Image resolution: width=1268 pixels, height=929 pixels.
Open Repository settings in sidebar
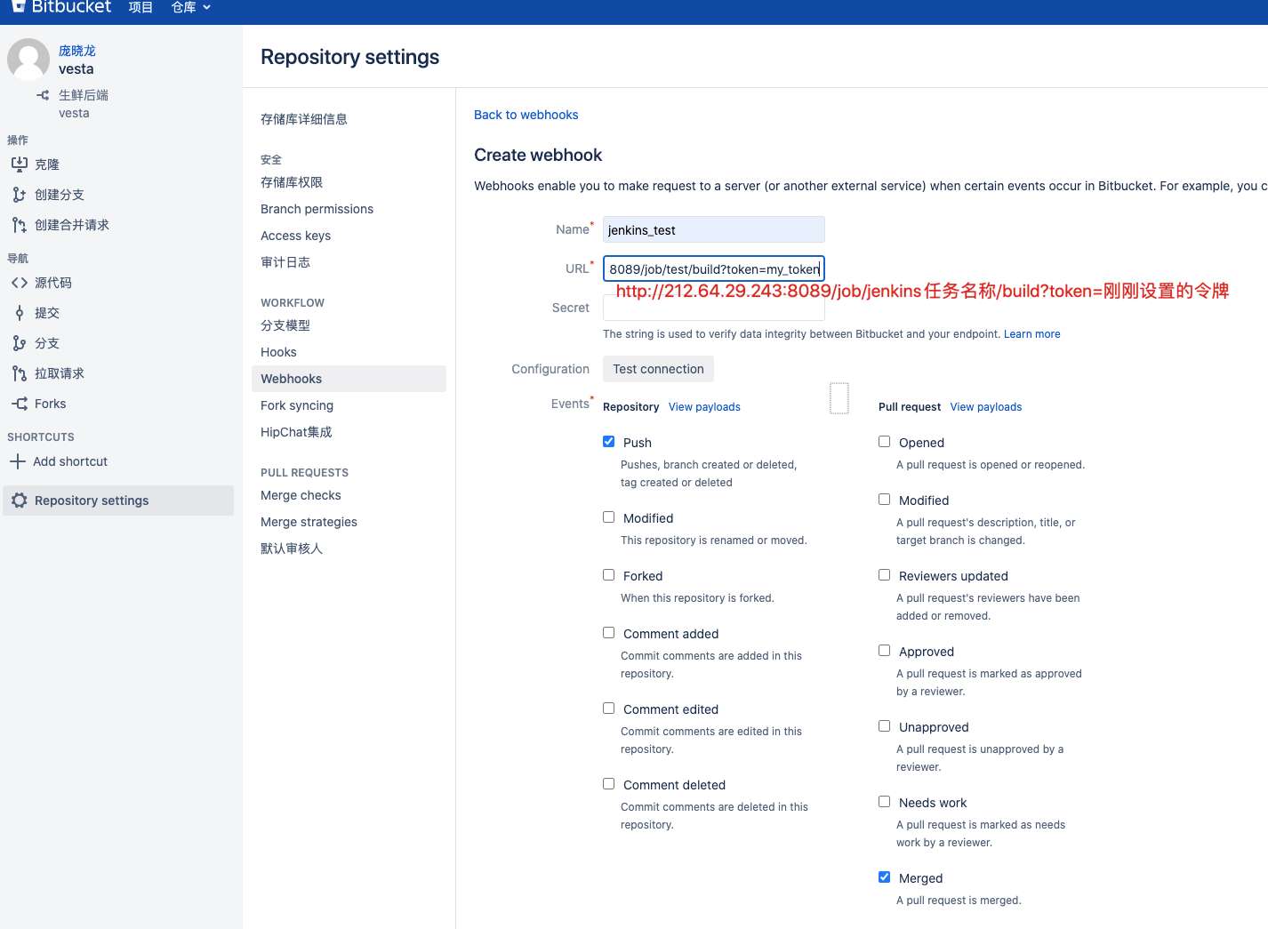[118, 501]
